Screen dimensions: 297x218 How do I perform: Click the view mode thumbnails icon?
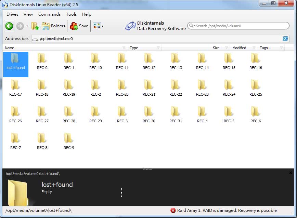(97, 26)
